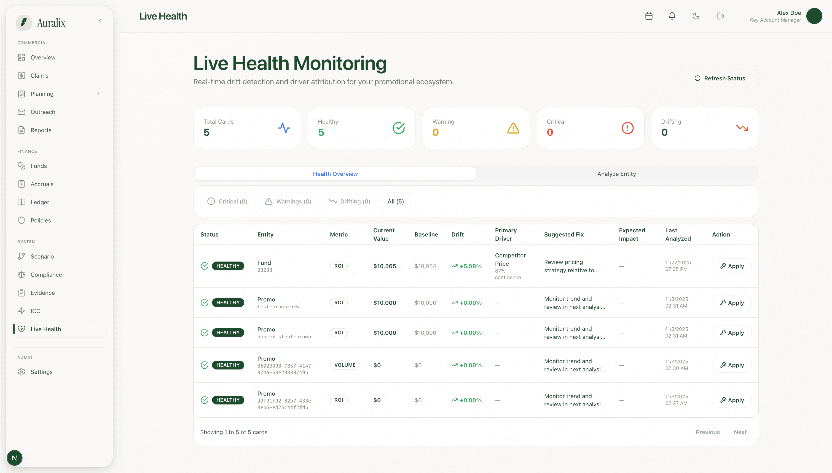Open the calendar icon in the top bar
Image resolution: width=832 pixels, height=473 pixels.
tap(649, 16)
